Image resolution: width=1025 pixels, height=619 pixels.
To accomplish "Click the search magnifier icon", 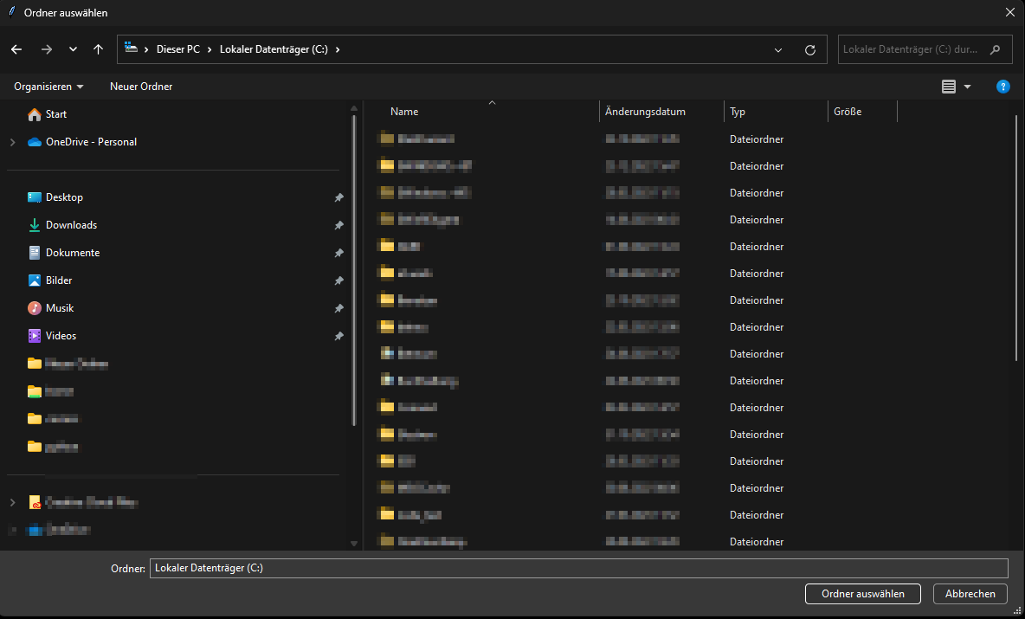I will 996,49.
